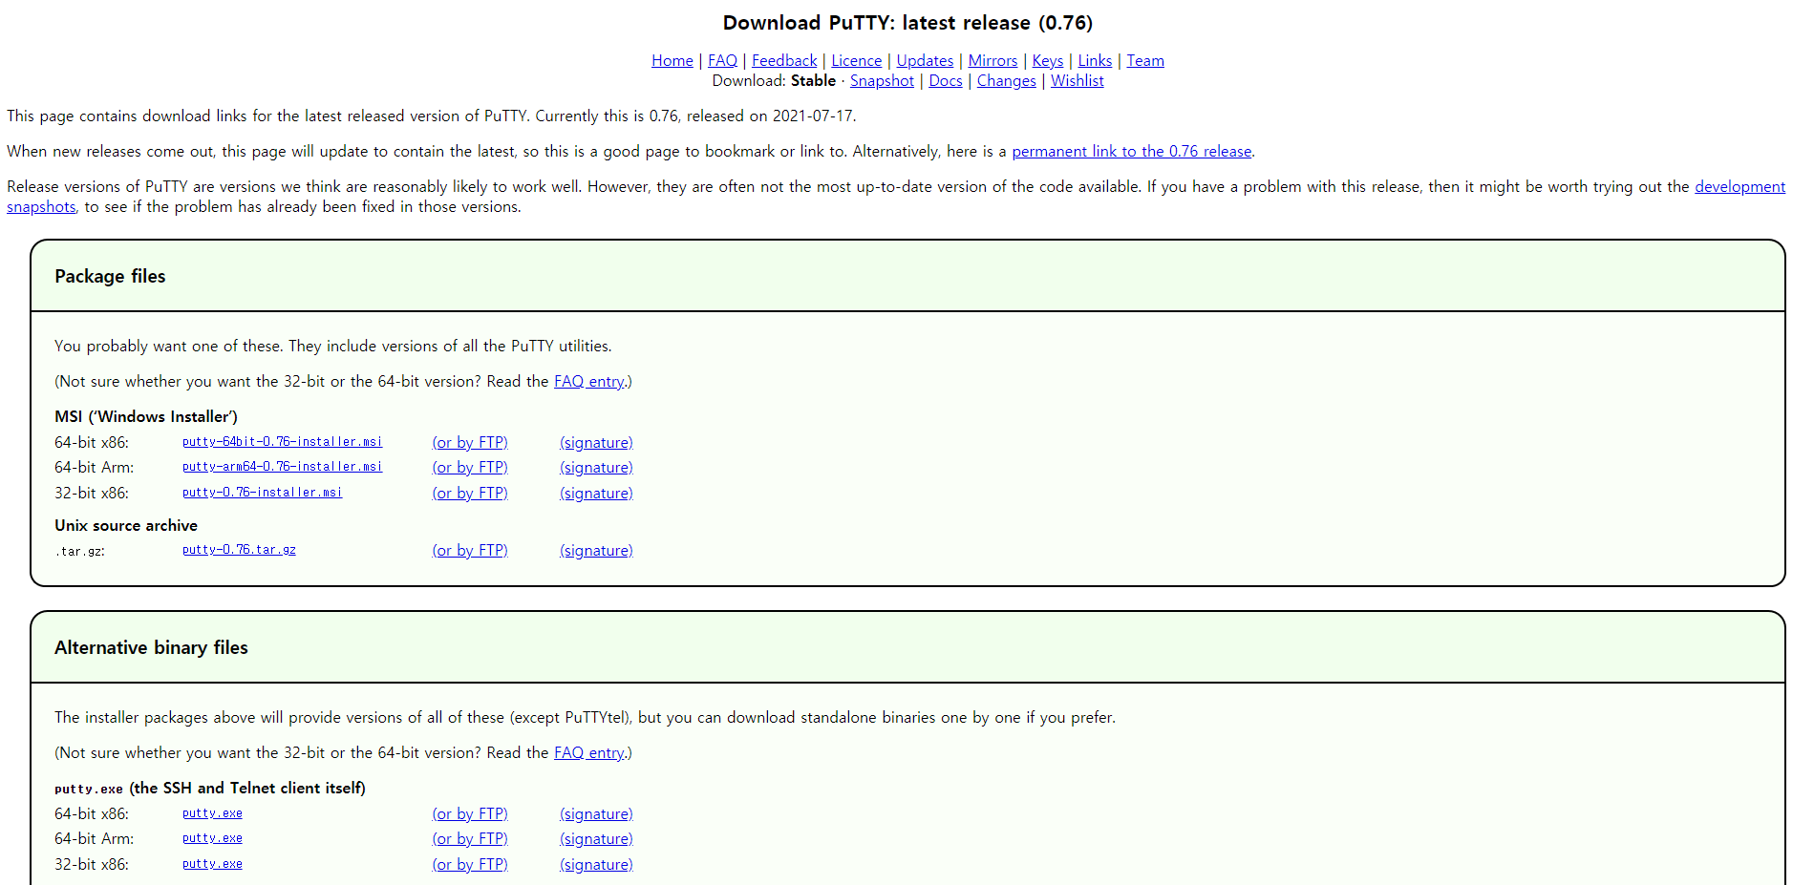Click the 'Alternative binary files' heading

[x=151, y=648]
